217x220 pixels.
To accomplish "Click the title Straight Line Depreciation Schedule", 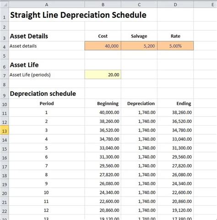I will click(78, 15).
